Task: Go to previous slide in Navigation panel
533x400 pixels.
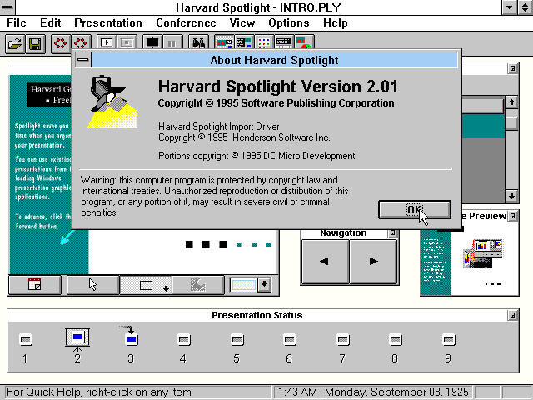Action: [x=325, y=261]
